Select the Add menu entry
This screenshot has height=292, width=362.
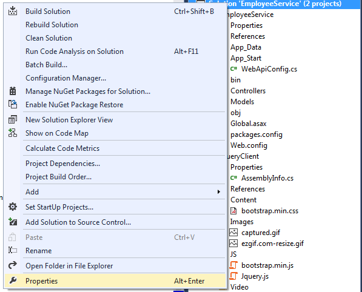[115, 192]
